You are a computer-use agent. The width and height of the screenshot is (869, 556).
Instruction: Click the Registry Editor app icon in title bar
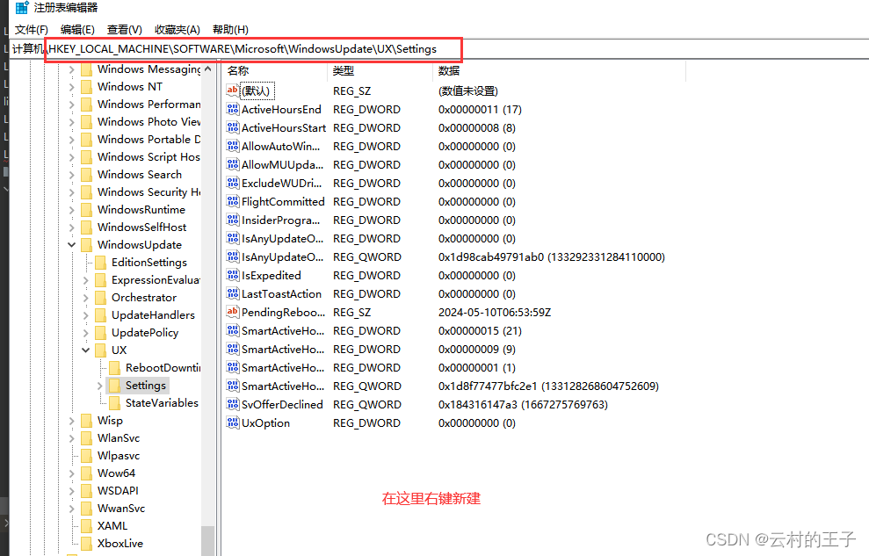tap(22, 8)
